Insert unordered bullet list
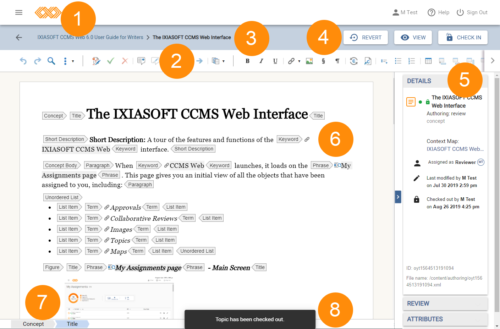 (398, 61)
